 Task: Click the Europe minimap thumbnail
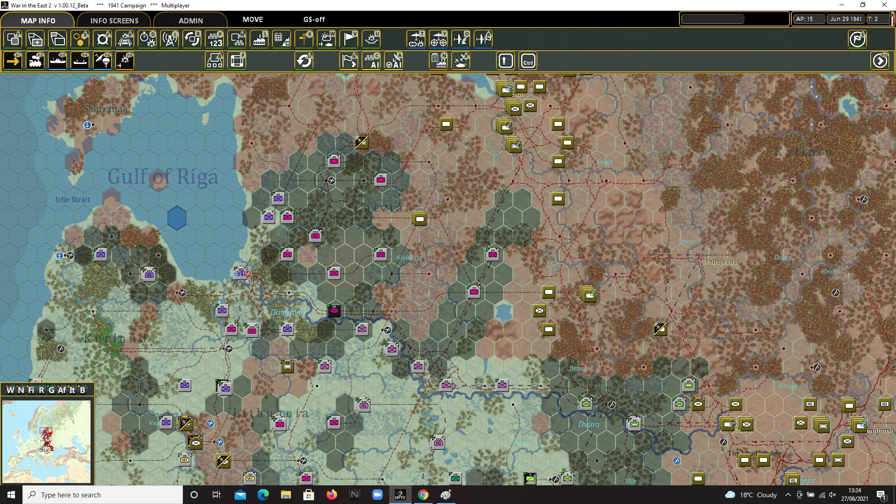pyautogui.click(x=46, y=441)
